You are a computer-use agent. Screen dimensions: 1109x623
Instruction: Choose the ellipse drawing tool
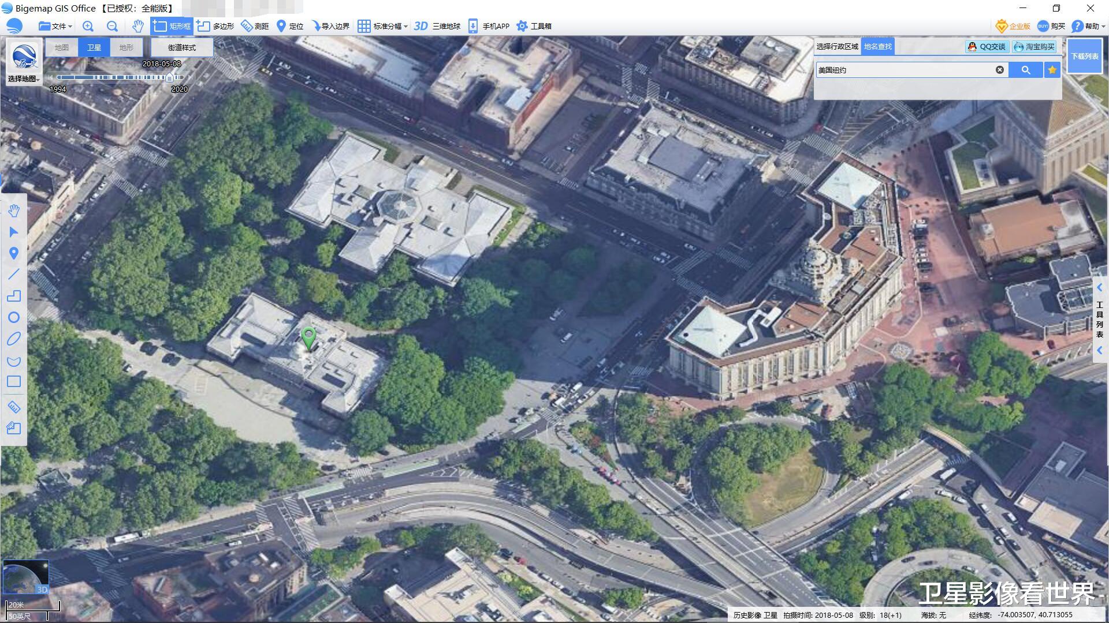tap(14, 339)
